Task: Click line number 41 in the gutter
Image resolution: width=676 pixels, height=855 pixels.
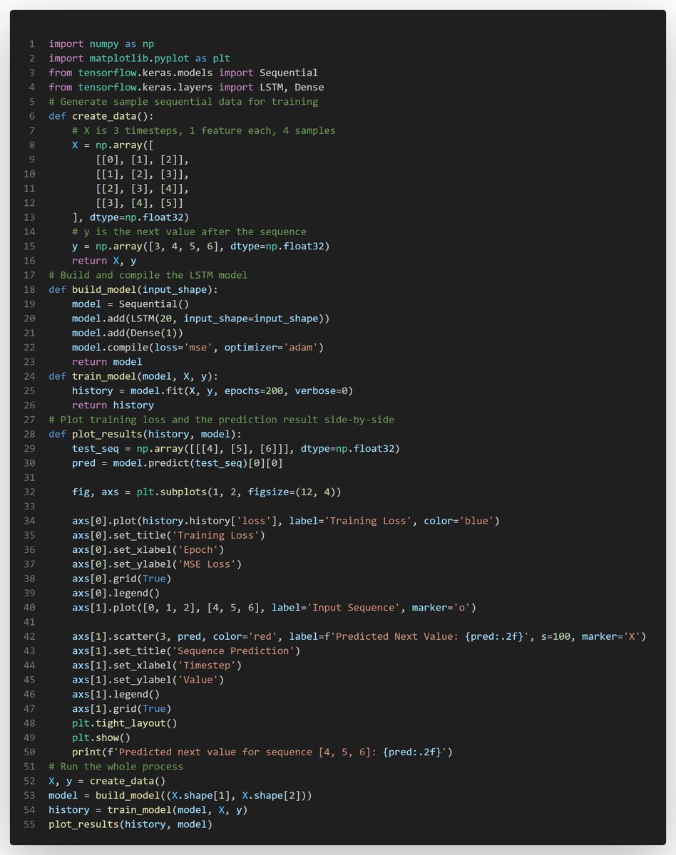Action: click(x=29, y=621)
